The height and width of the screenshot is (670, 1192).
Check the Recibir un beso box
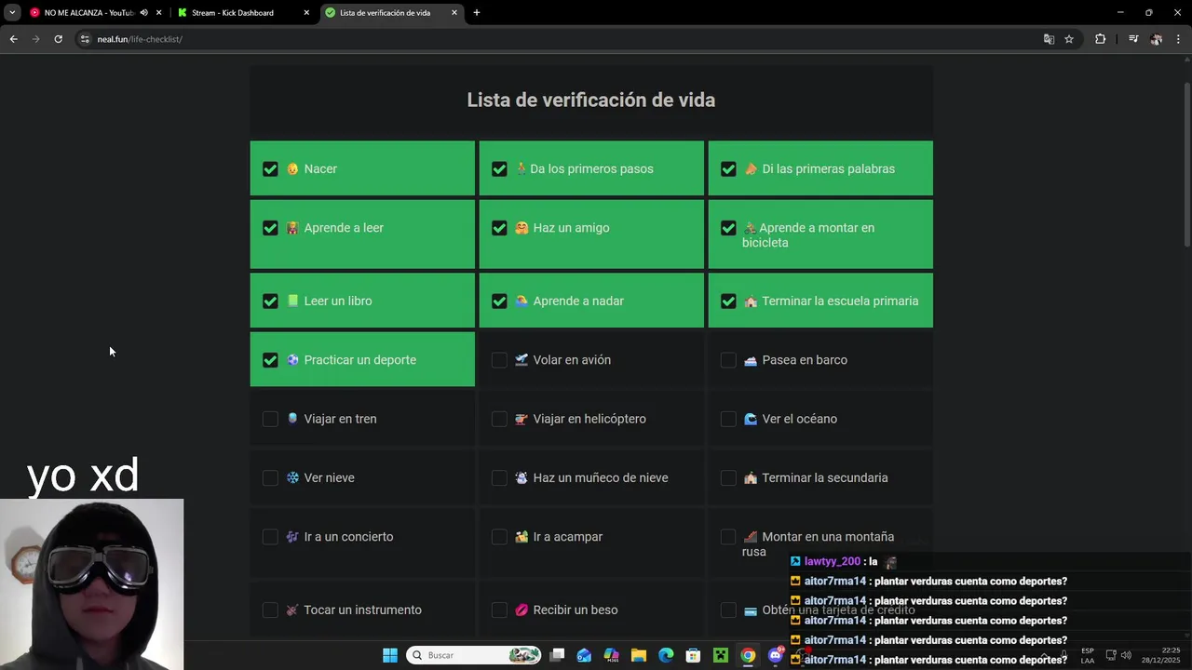point(499,610)
